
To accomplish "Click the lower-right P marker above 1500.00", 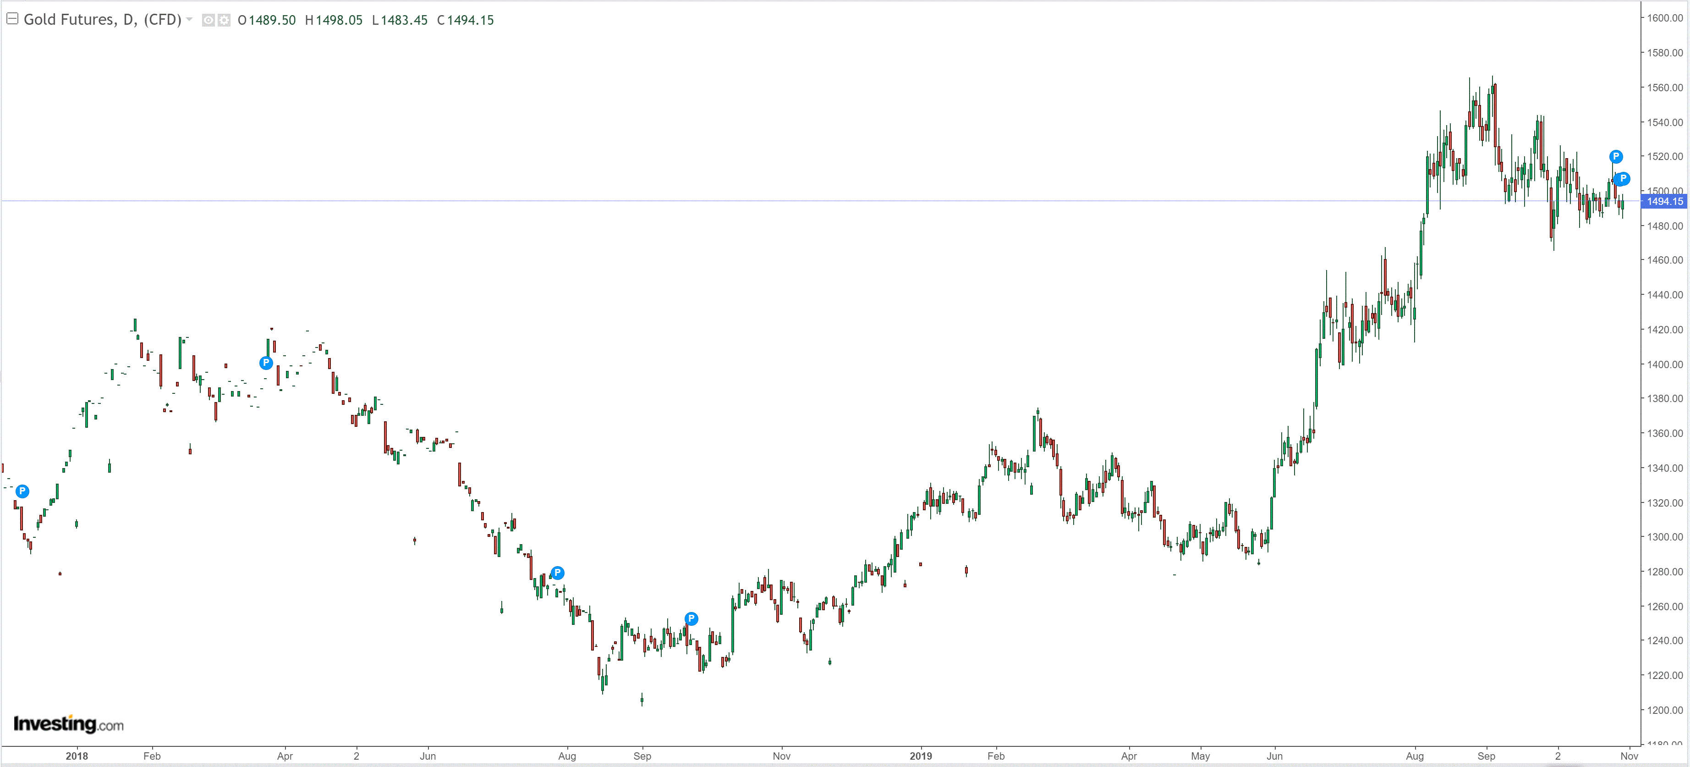I will pyautogui.click(x=1623, y=178).
